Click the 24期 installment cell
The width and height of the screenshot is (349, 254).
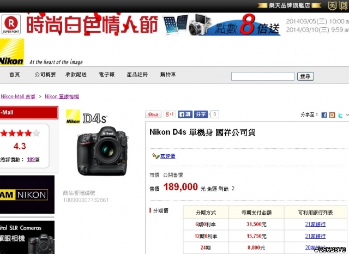(206, 247)
